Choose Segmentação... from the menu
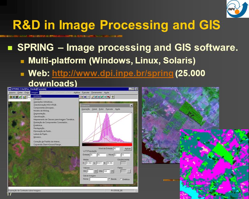 [55, 113]
